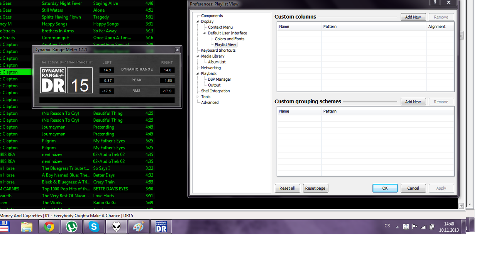This screenshot has height=278, width=494.
Task: Click Add New for Custom columns
Action: (x=413, y=17)
